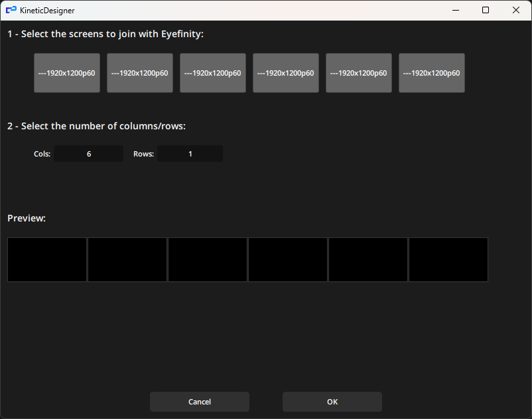Click the fourth preview screen panel

(287, 259)
